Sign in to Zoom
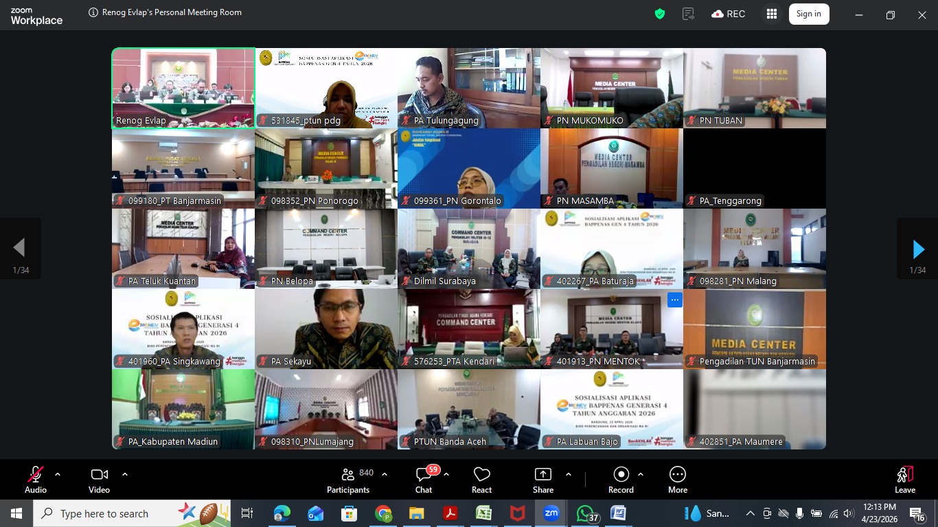 [x=808, y=13]
